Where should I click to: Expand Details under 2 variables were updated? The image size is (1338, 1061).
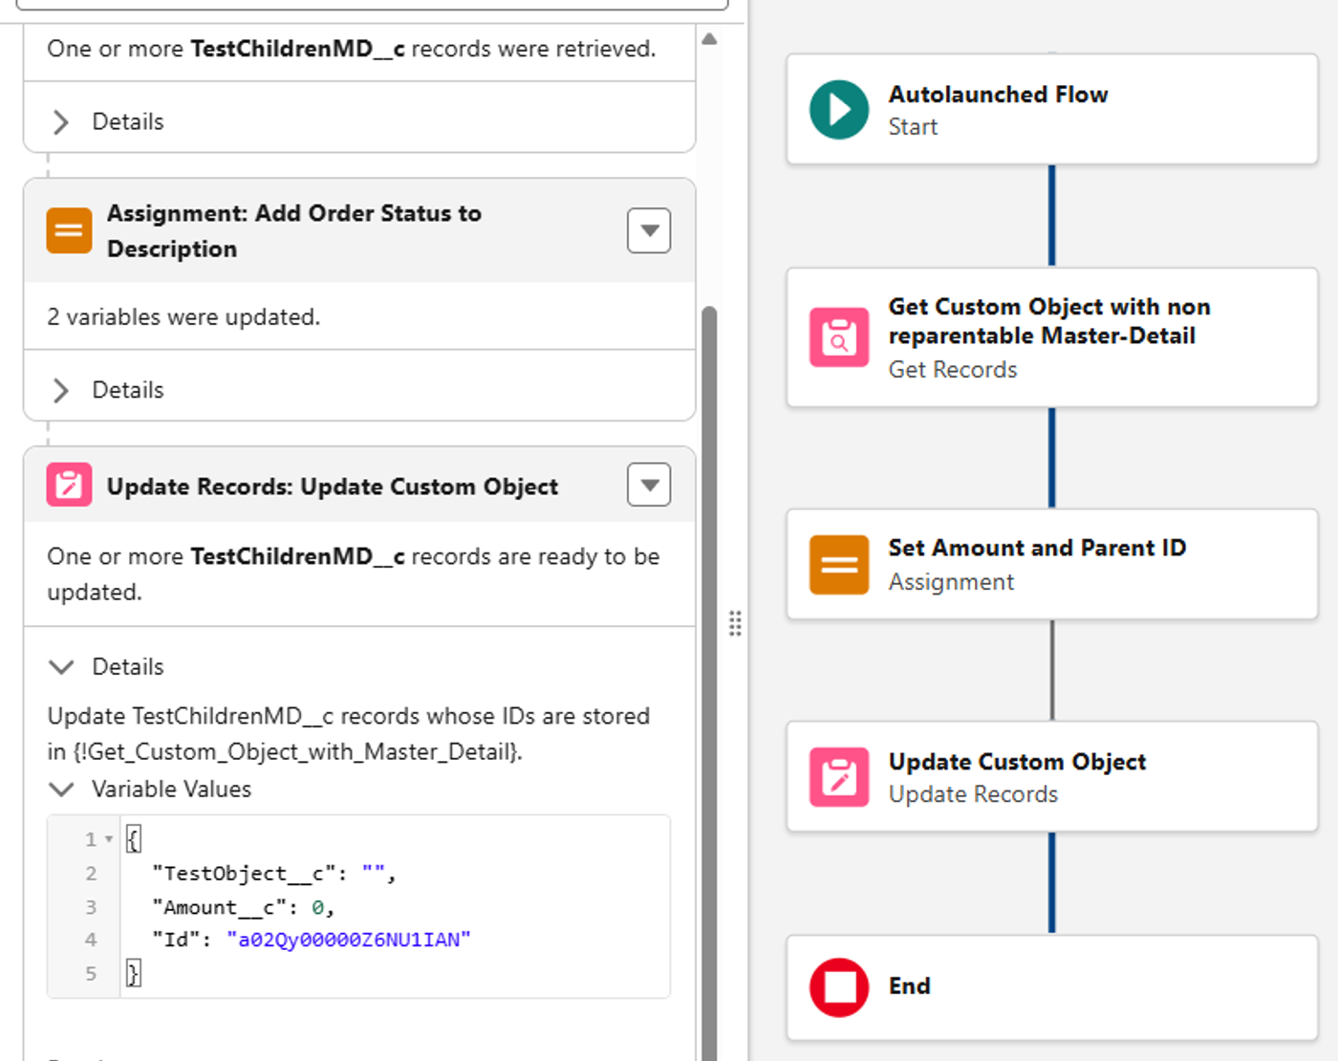pyautogui.click(x=61, y=390)
